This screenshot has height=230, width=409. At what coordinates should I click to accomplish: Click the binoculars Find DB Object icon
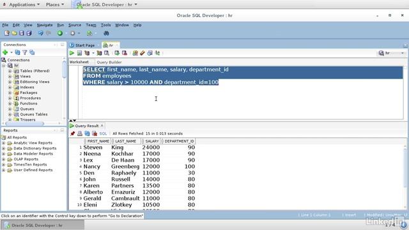(106, 33)
